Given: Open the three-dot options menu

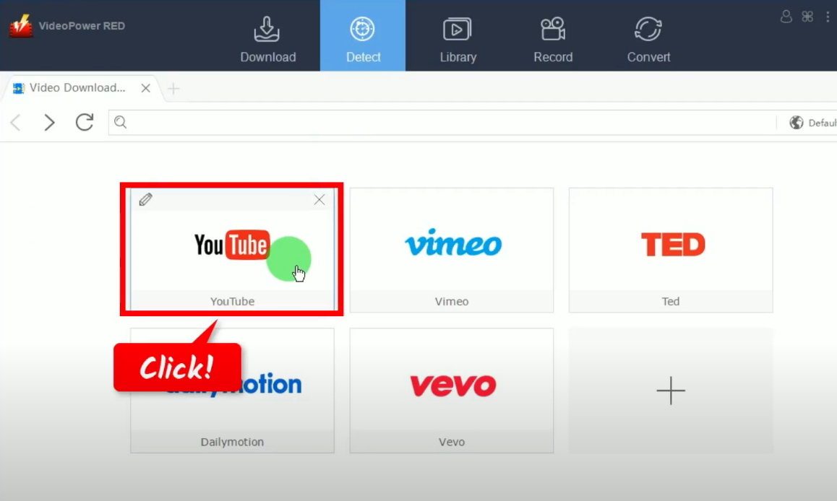Looking at the screenshot, I should coord(828,17).
